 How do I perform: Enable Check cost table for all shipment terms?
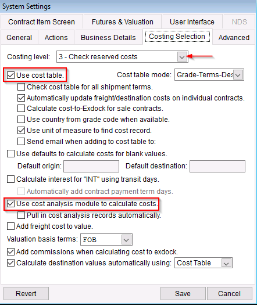[x=21, y=87]
